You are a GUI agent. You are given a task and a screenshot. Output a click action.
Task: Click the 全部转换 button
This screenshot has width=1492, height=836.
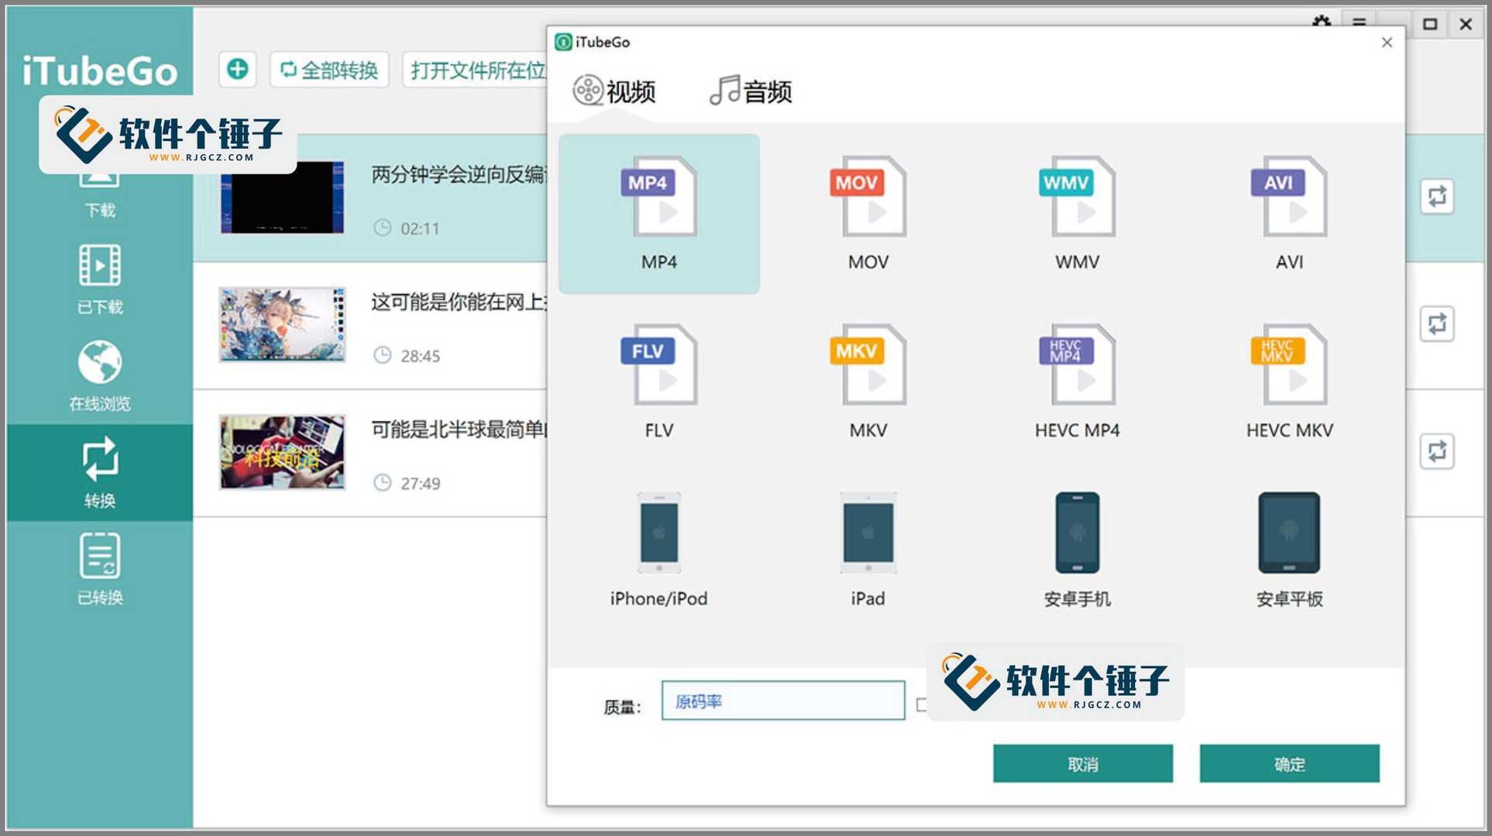point(329,70)
